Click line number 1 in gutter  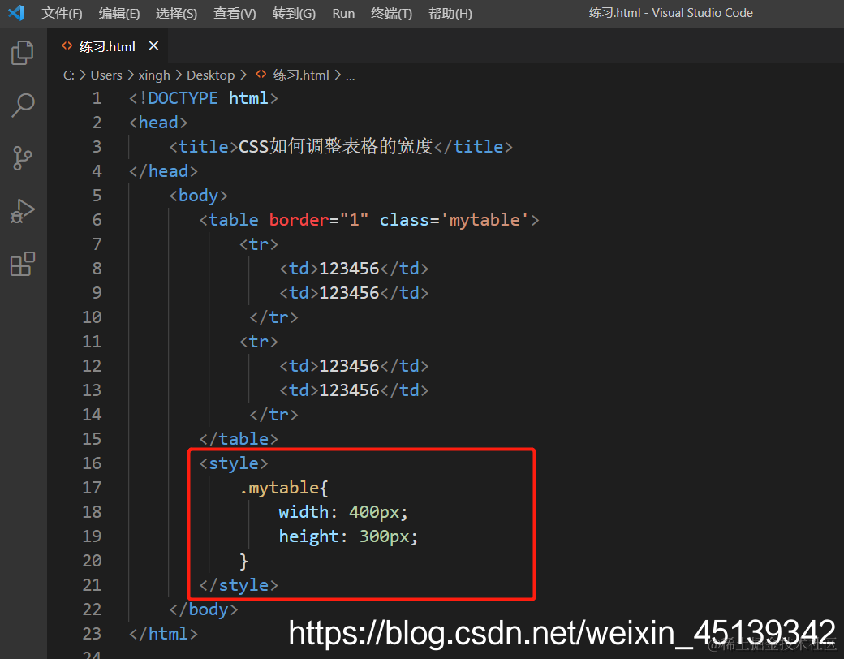(x=97, y=98)
